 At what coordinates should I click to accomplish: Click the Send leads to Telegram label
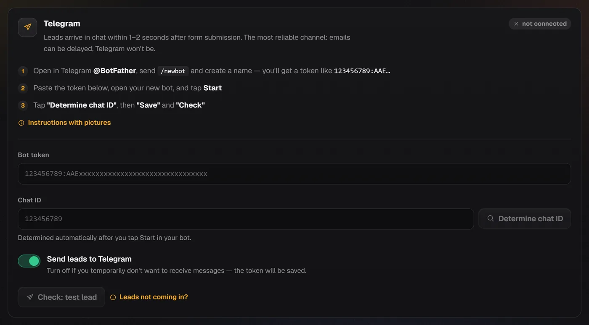89,259
